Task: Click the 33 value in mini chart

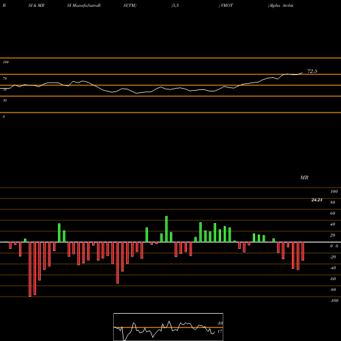Action: pos(220,323)
